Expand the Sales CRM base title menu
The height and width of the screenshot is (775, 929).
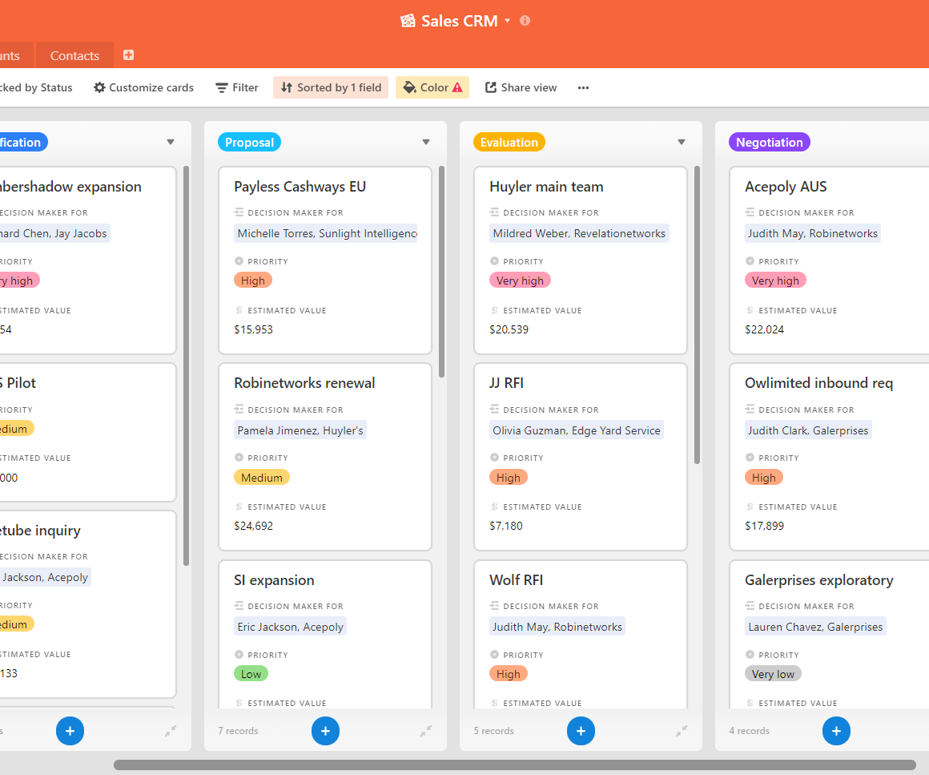pos(507,22)
